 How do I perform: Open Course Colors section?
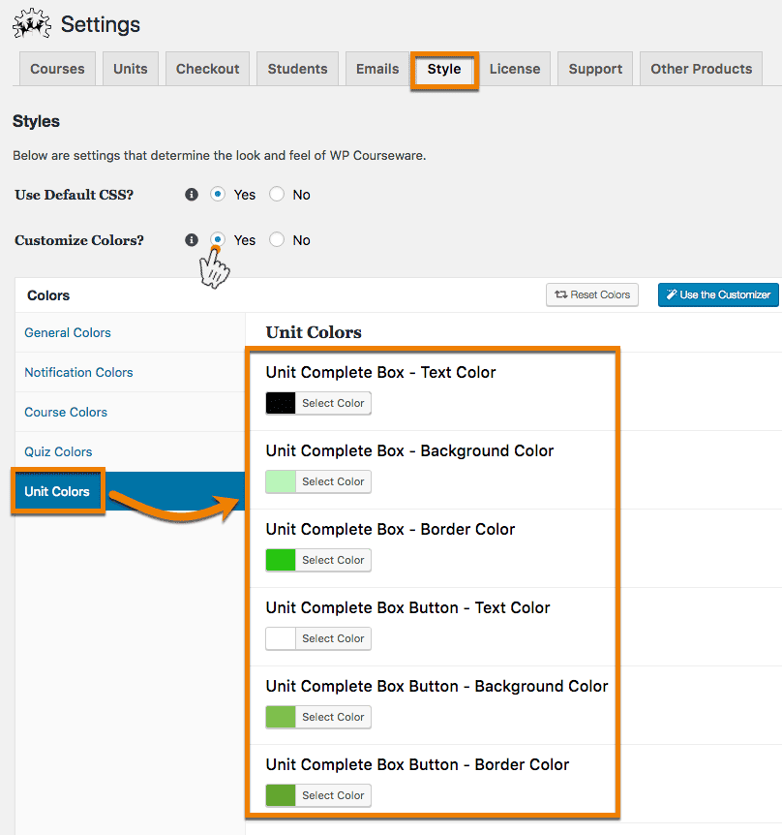coord(66,413)
